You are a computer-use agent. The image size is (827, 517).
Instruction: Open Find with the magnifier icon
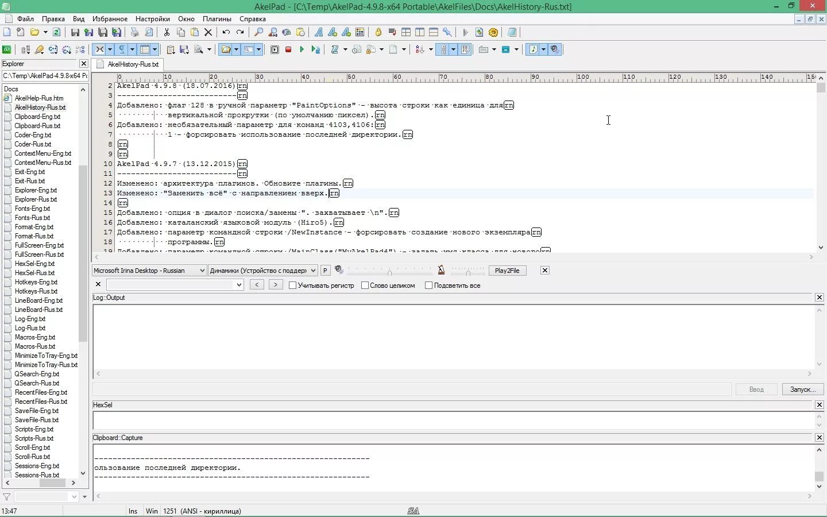(259, 32)
